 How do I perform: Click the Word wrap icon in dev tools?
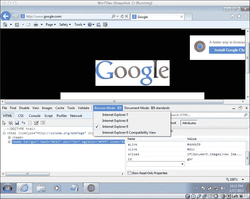(43, 123)
